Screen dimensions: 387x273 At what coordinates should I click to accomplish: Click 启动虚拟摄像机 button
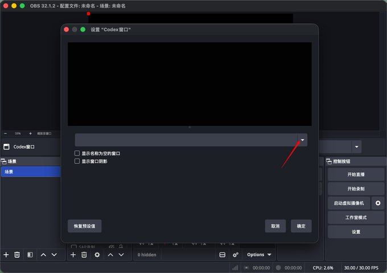tap(349, 203)
